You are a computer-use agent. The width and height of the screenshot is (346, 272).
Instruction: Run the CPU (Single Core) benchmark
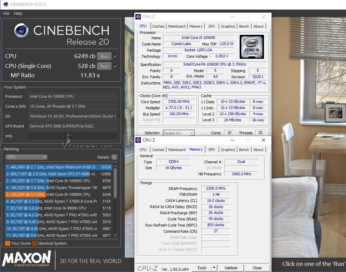click(104, 66)
